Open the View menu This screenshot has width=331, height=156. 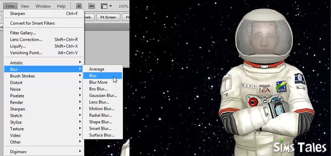click(x=25, y=6)
